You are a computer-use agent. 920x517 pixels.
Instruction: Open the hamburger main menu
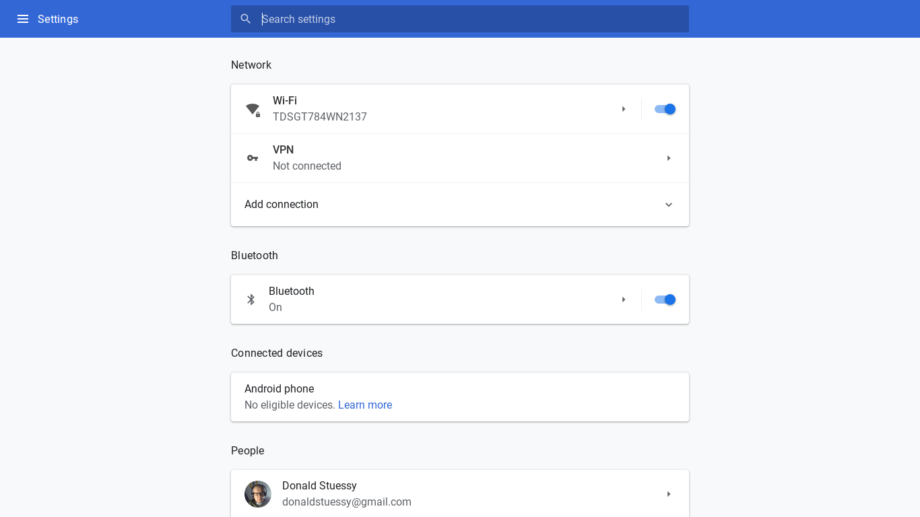point(23,19)
